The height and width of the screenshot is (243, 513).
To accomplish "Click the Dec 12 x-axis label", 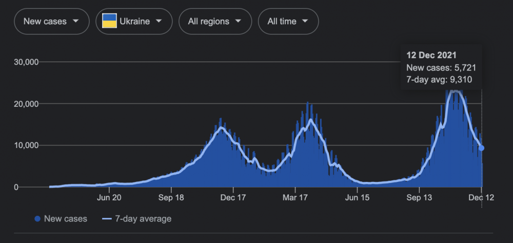I will [x=481, y=197].
